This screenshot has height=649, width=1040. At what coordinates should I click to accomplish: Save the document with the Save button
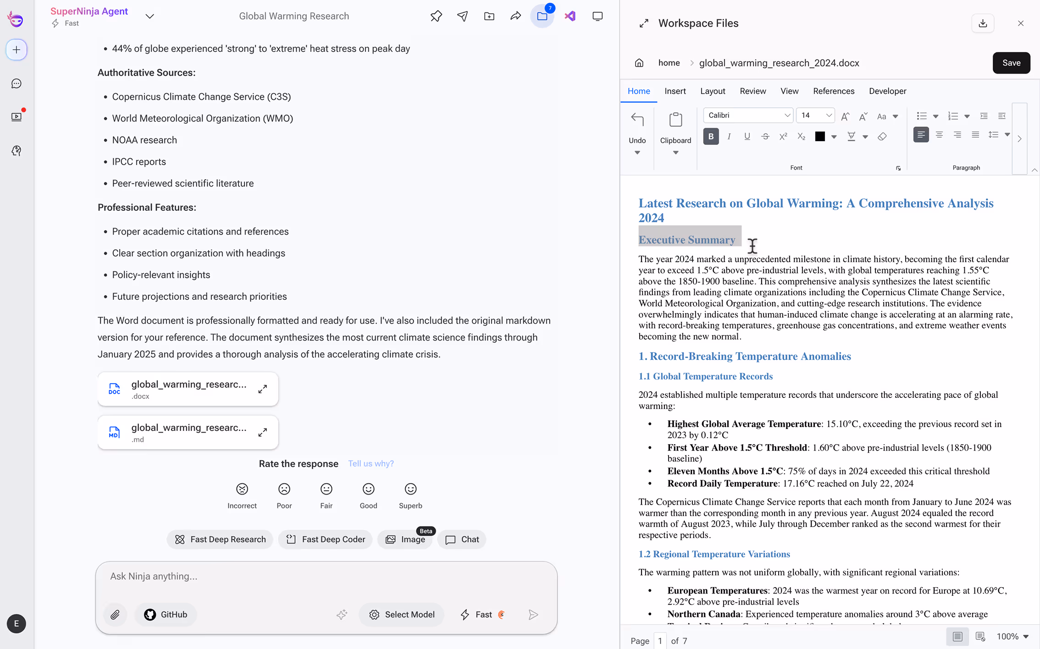[1012, 63]
